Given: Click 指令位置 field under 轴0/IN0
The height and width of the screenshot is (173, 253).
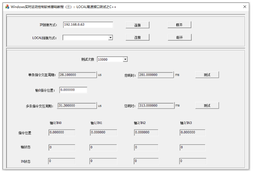Looking at the screenshot, I should click(62, 132).
